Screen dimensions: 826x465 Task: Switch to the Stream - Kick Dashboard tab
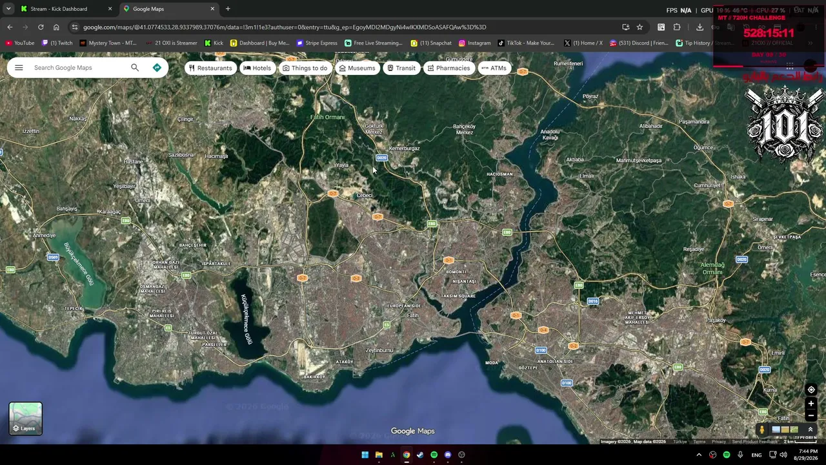[x=65, y=9]
